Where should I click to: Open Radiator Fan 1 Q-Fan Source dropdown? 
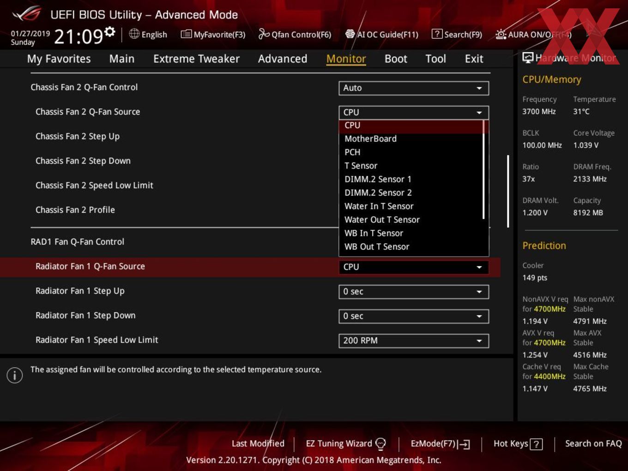tap(414, 267)
